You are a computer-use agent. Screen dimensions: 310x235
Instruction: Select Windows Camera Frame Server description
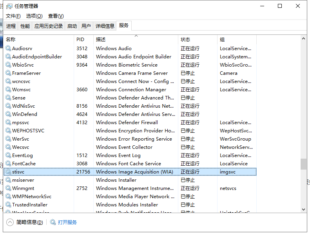coord(132,73)
